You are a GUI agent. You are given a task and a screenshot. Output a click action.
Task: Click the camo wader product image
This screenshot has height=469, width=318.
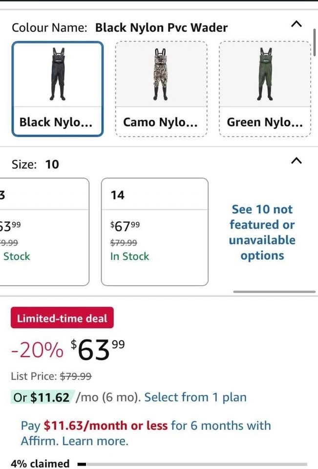[x=161, y=74]
